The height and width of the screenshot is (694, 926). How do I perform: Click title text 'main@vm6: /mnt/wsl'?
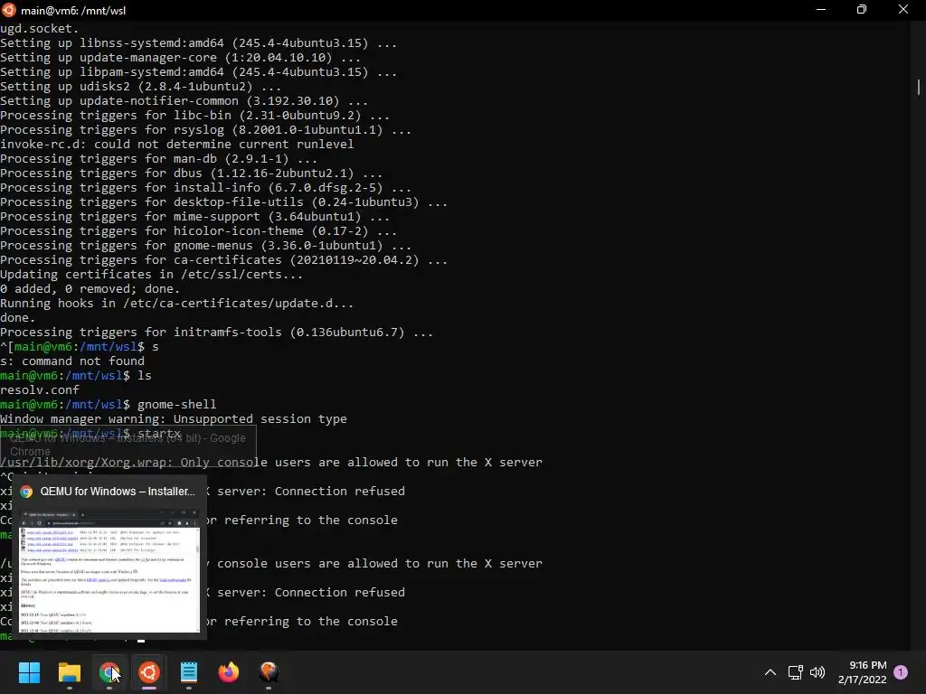[73, 11]
